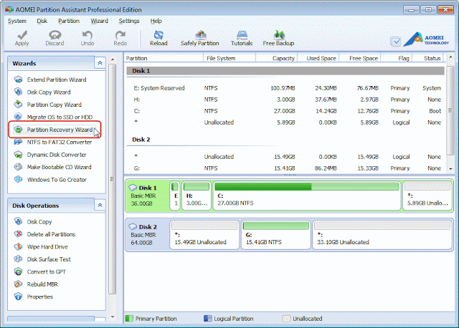Sort by the Free Space column header

(x=360, y=58)
